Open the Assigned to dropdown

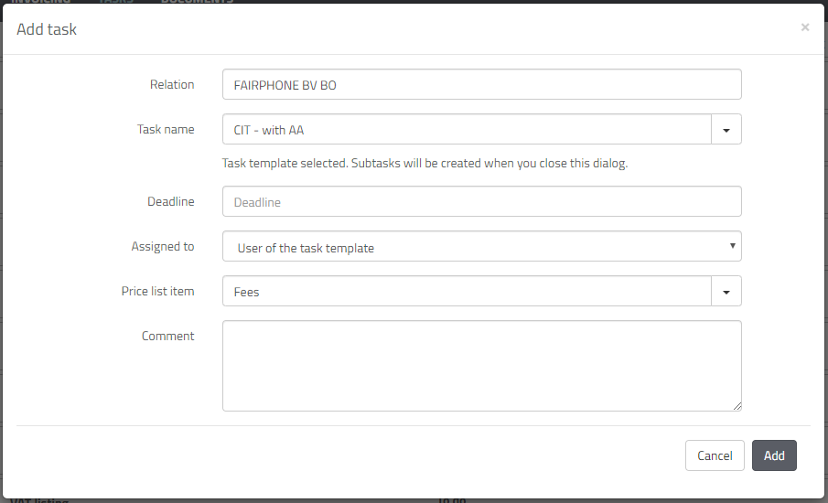click(481, 247)
